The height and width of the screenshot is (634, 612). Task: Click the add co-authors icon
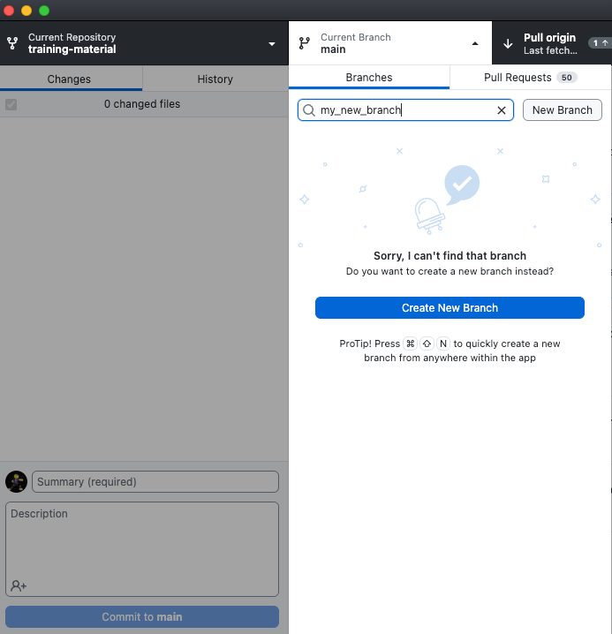19,585
